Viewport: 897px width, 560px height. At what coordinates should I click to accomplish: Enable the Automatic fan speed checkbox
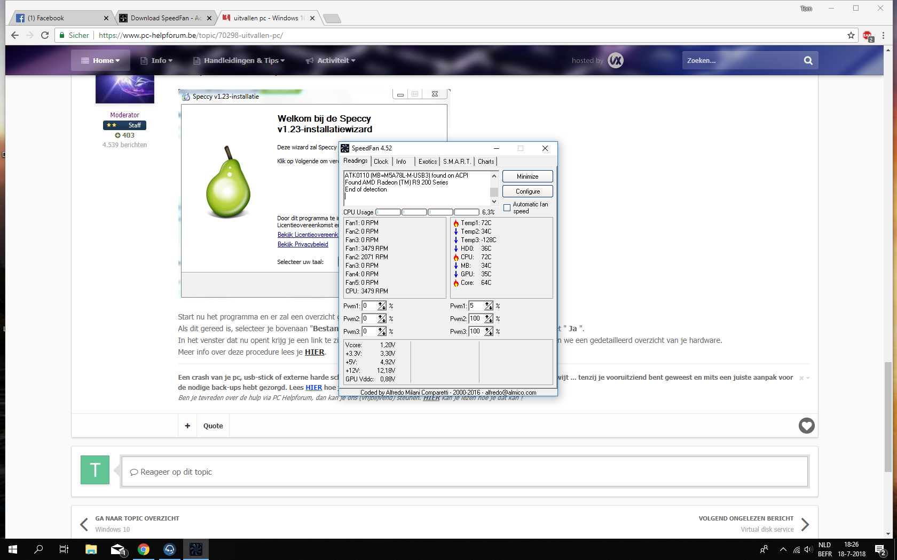point(507,208)
